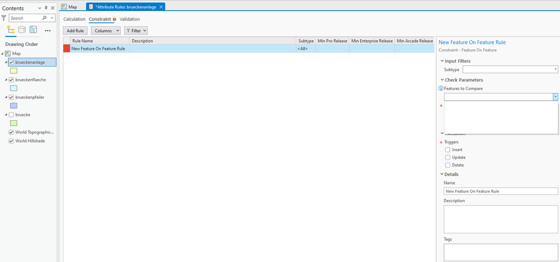Click Min Pro Release column header
This screenshot has height=262, width=560.
[332, 41]
